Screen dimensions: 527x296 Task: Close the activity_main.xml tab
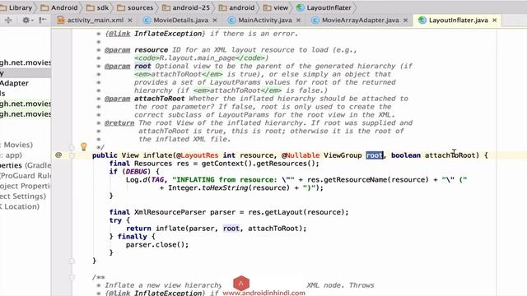130,20
